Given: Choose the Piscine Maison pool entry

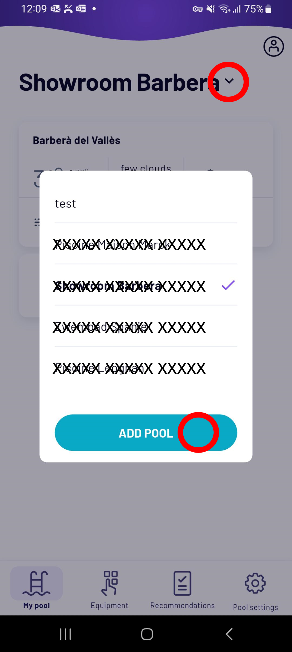Looking at the screenshot, I should coord(146,244).
